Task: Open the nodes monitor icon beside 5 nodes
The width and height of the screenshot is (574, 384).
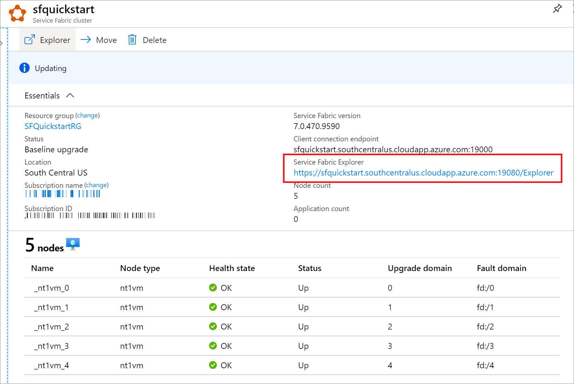Action: click(x=73, y=244)
